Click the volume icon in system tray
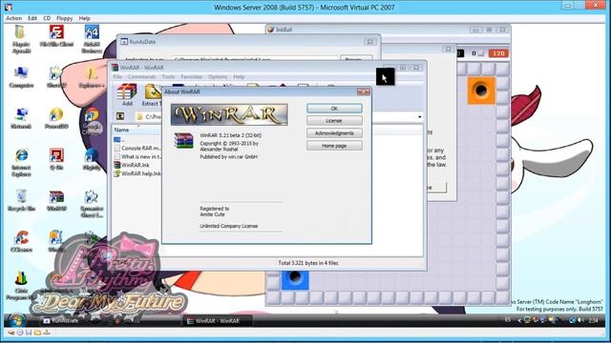 click(580, 320)
